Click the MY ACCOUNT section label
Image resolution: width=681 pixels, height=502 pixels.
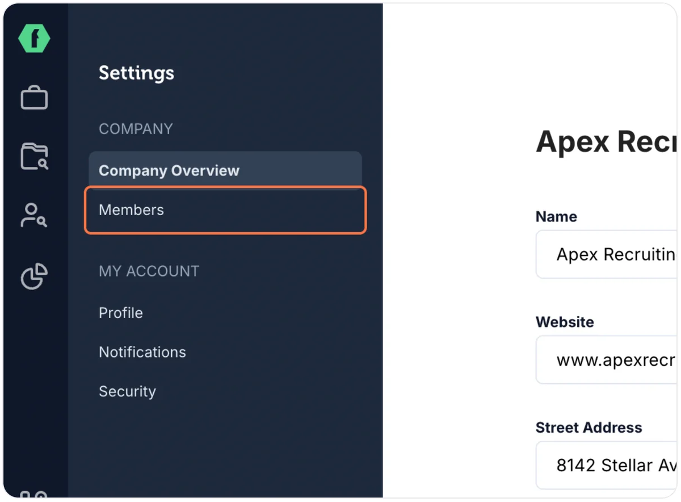click(149, 271)
